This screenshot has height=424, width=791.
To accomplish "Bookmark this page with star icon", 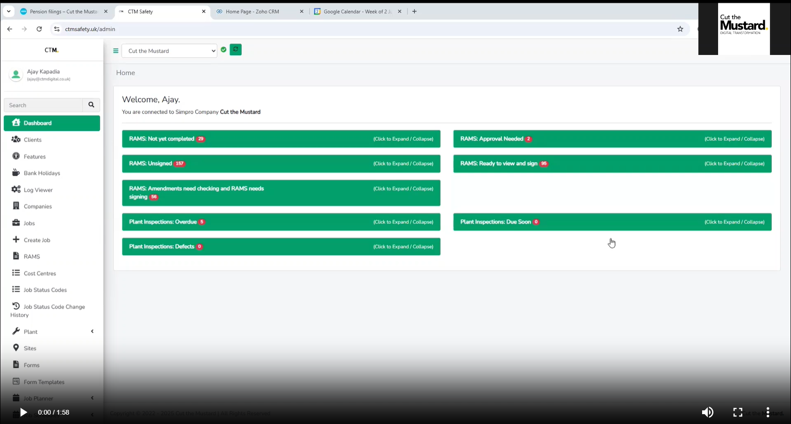I will pyautogui.click(x=680, y=29).
